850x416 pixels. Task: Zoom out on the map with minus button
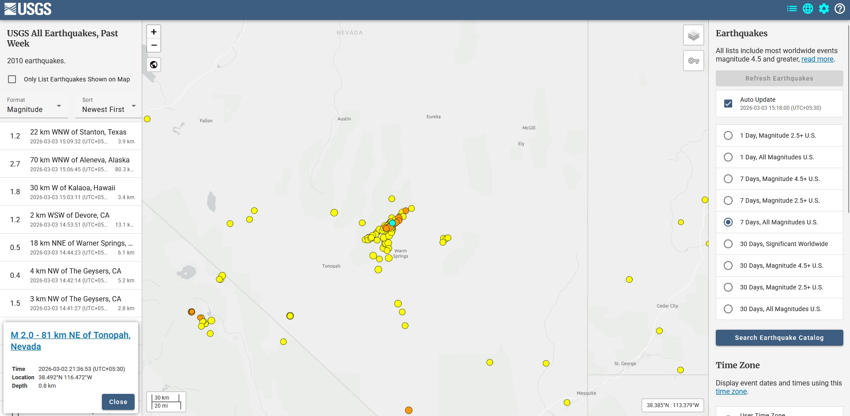154,45
